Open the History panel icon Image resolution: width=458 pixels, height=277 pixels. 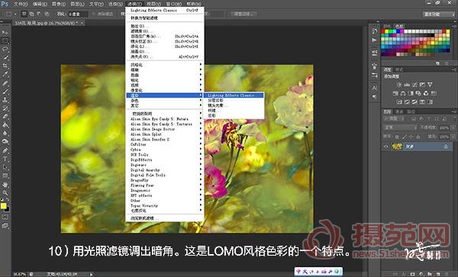[x=375, y=31]
